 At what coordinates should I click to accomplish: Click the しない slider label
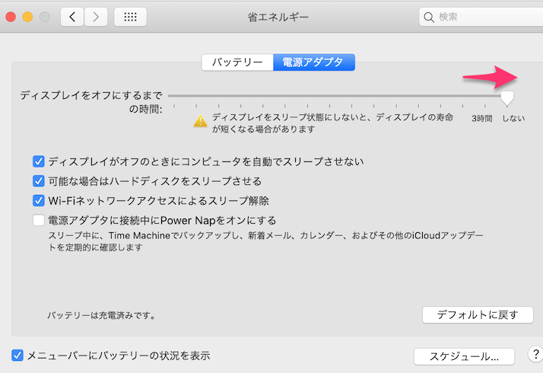[513, 119]
